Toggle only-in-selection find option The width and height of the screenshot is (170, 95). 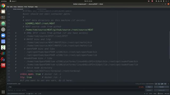pyautogui.click(x=162, y=84)
